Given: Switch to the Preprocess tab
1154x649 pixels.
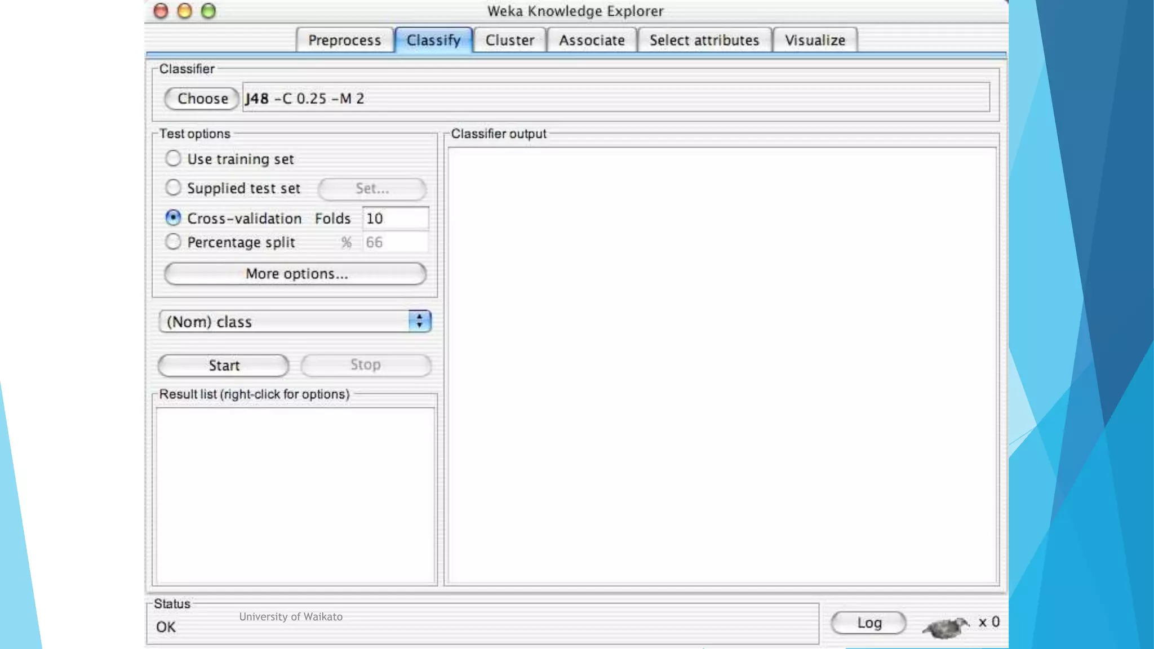Looking at the screenshot, I should tap(344, 41).
